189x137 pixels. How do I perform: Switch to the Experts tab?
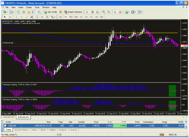63,130
